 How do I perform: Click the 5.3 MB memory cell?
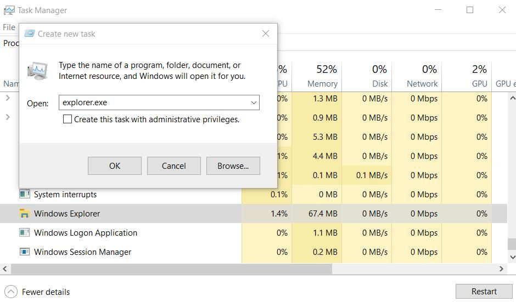pyautogui.click(x=317, y=136)
